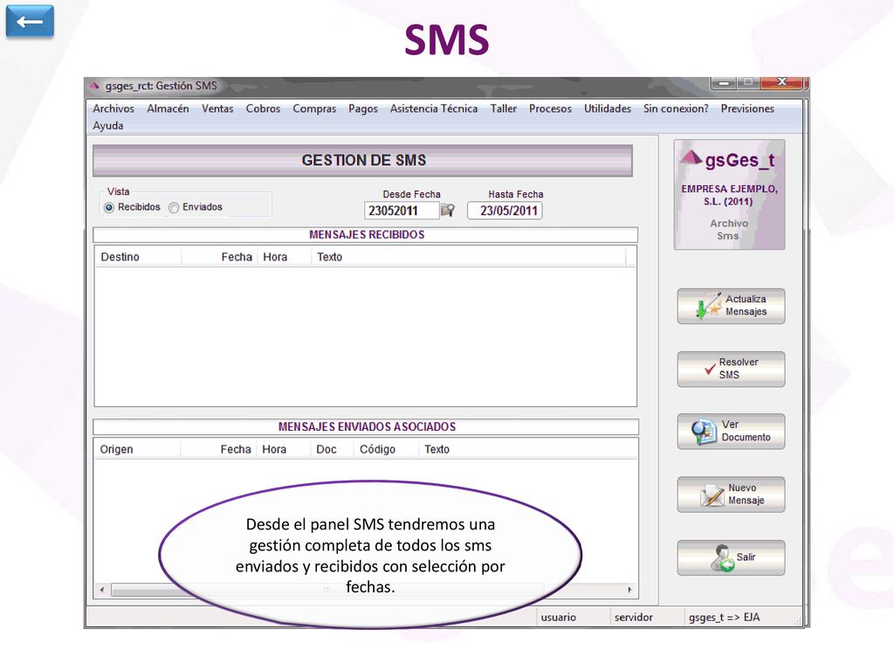Open the Cobros menu
894x671 pixels.
coord(263,108)
